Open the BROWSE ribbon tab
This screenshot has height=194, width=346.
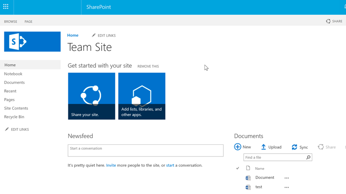tap(10, 21)
